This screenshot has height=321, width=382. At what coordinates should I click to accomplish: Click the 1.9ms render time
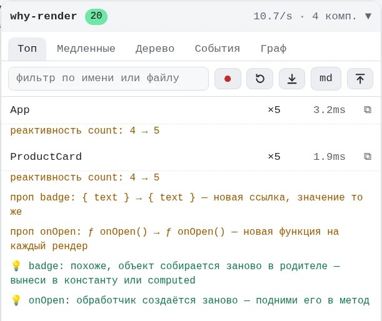(329, 157)
